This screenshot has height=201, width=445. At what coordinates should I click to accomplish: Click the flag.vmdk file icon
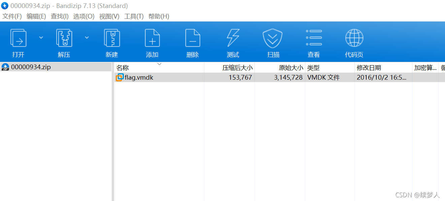[x=120, y=77]
